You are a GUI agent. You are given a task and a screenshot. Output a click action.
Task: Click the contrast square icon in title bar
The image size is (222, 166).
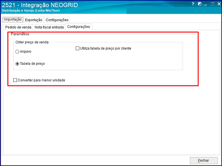click(x=200, y=4)
